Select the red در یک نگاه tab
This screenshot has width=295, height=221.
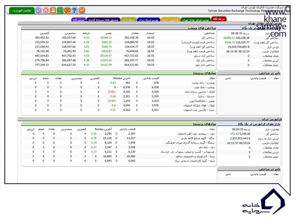point(219,19)
